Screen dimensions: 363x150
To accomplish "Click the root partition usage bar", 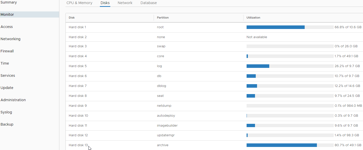I will 290,27.
